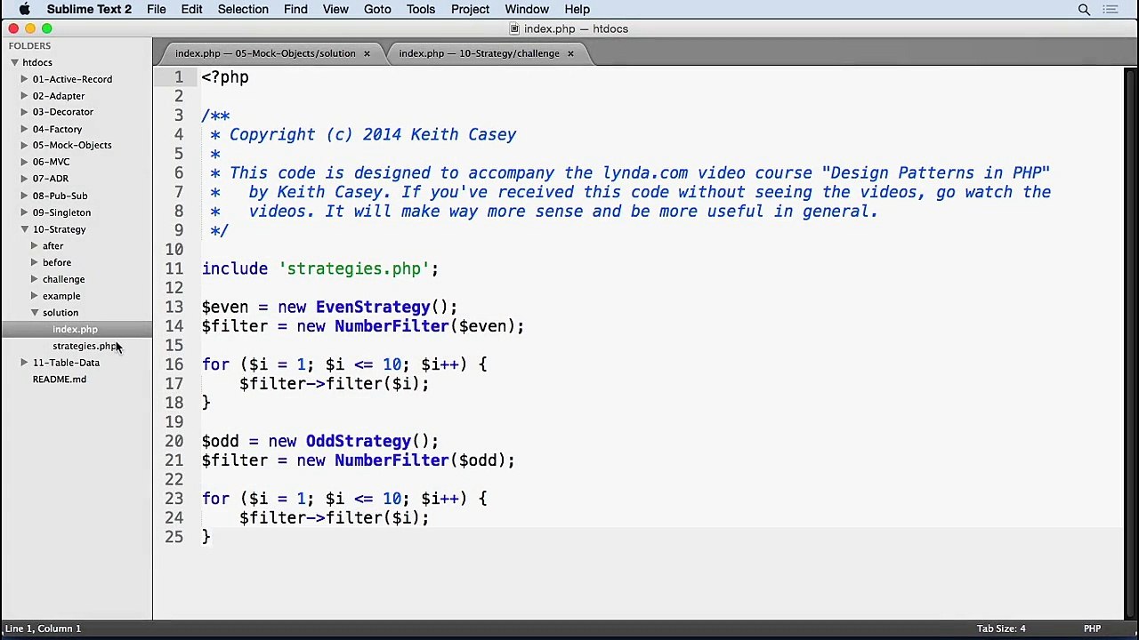Expand the 08-Pub-Sub folder
This screenshot has height=640, width=1139.
point(24,196)
